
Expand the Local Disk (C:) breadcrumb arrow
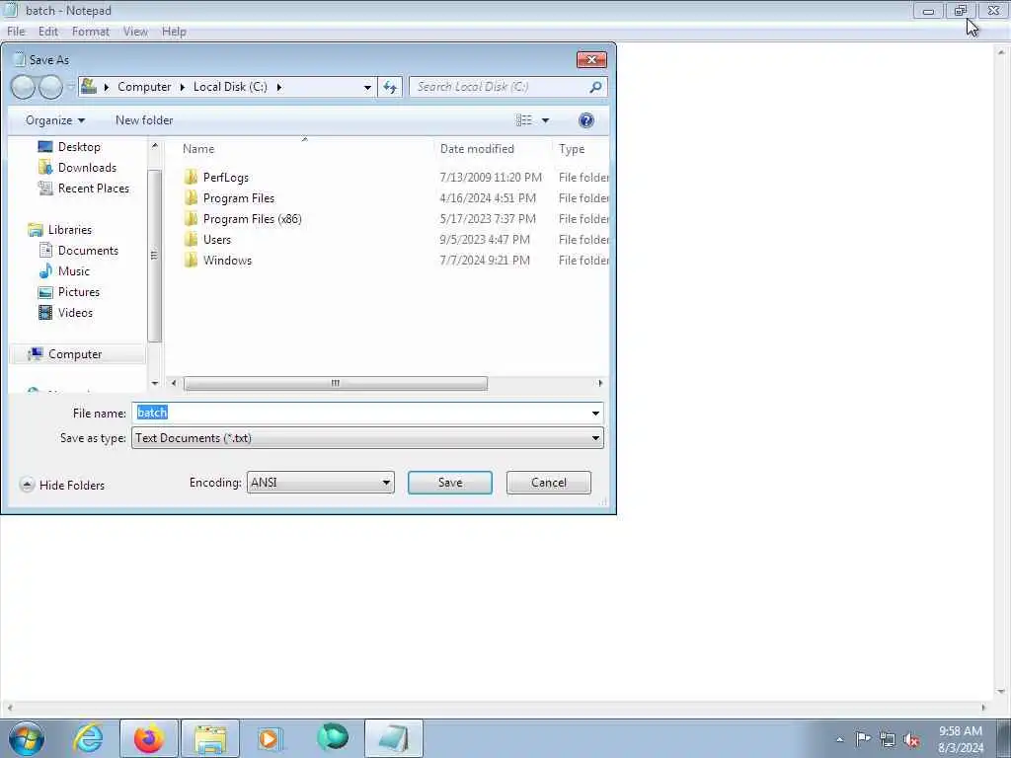click(x=279, y=87)
